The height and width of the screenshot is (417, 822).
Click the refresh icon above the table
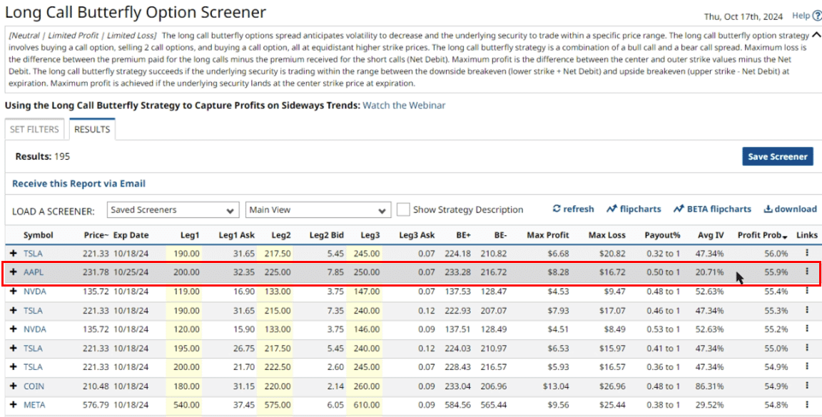click(x=557, y=209)
